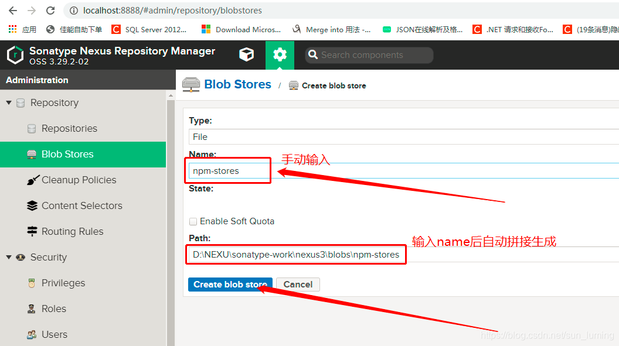
Task: Open the JSON online parser bookmark
Action: point(423,29)
